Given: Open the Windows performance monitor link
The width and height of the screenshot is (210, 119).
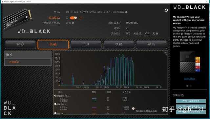Looking at the screenshot, I should (146, 111).
